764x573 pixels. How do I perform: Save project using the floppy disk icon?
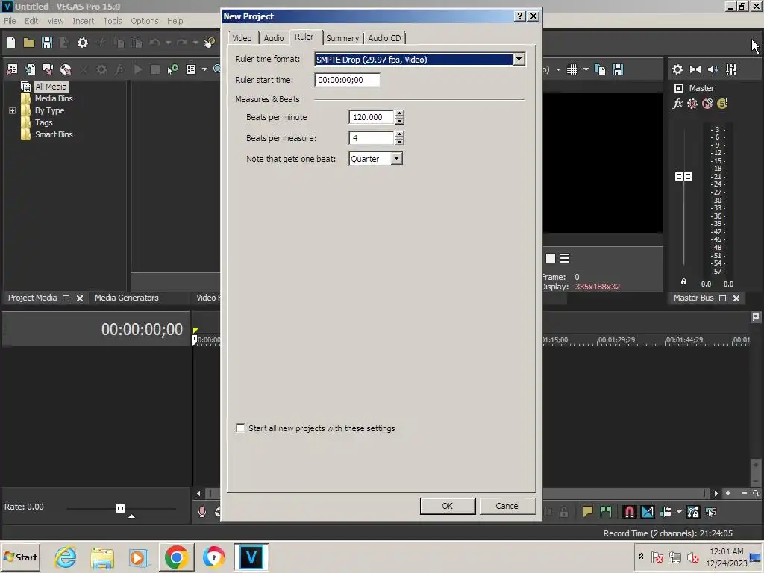[x=47, y=43]
